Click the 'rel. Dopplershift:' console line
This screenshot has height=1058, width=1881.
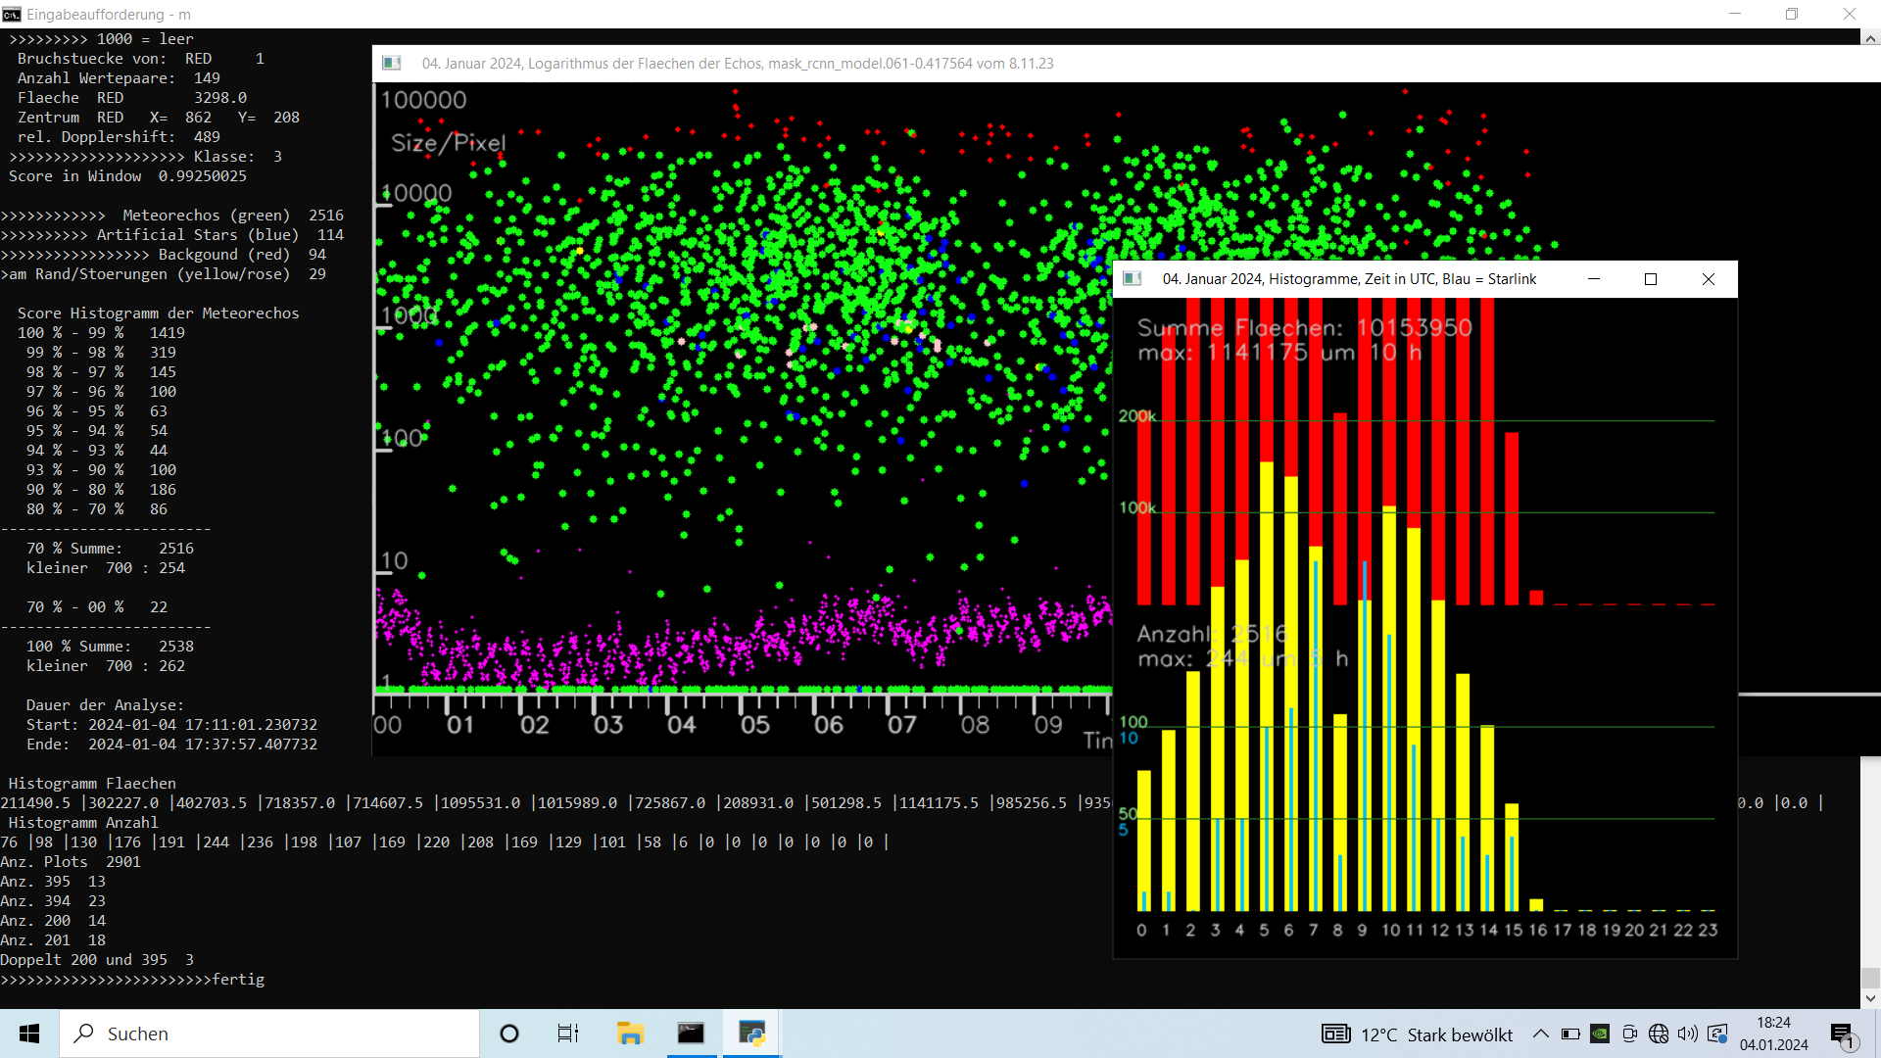pos(119,137)
